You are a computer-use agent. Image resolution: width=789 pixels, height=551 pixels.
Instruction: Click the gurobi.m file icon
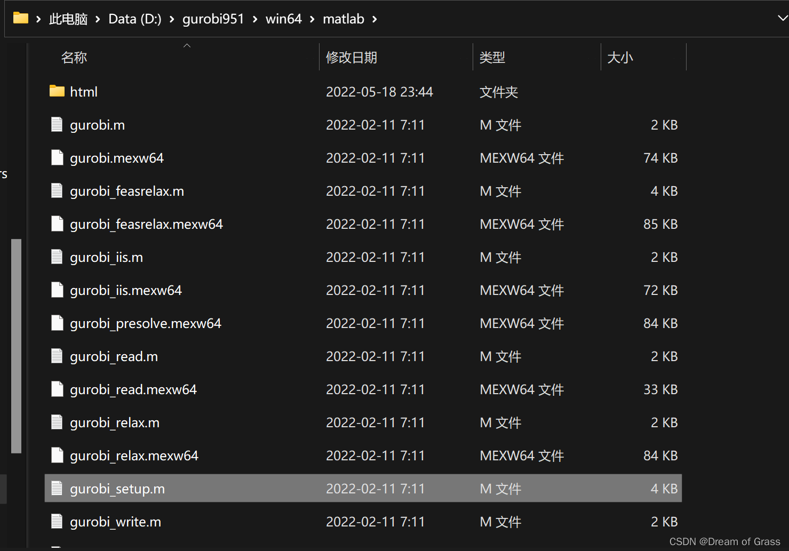[x=57, y=124]
